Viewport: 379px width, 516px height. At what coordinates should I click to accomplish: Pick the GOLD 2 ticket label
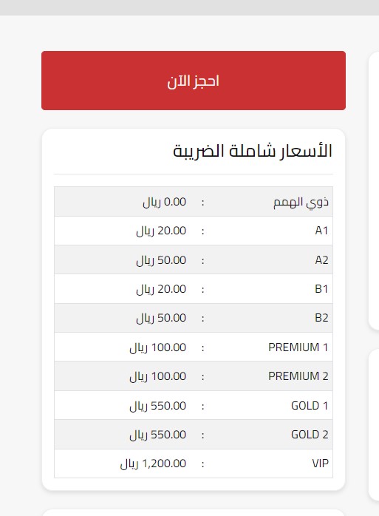coord(310,435)
